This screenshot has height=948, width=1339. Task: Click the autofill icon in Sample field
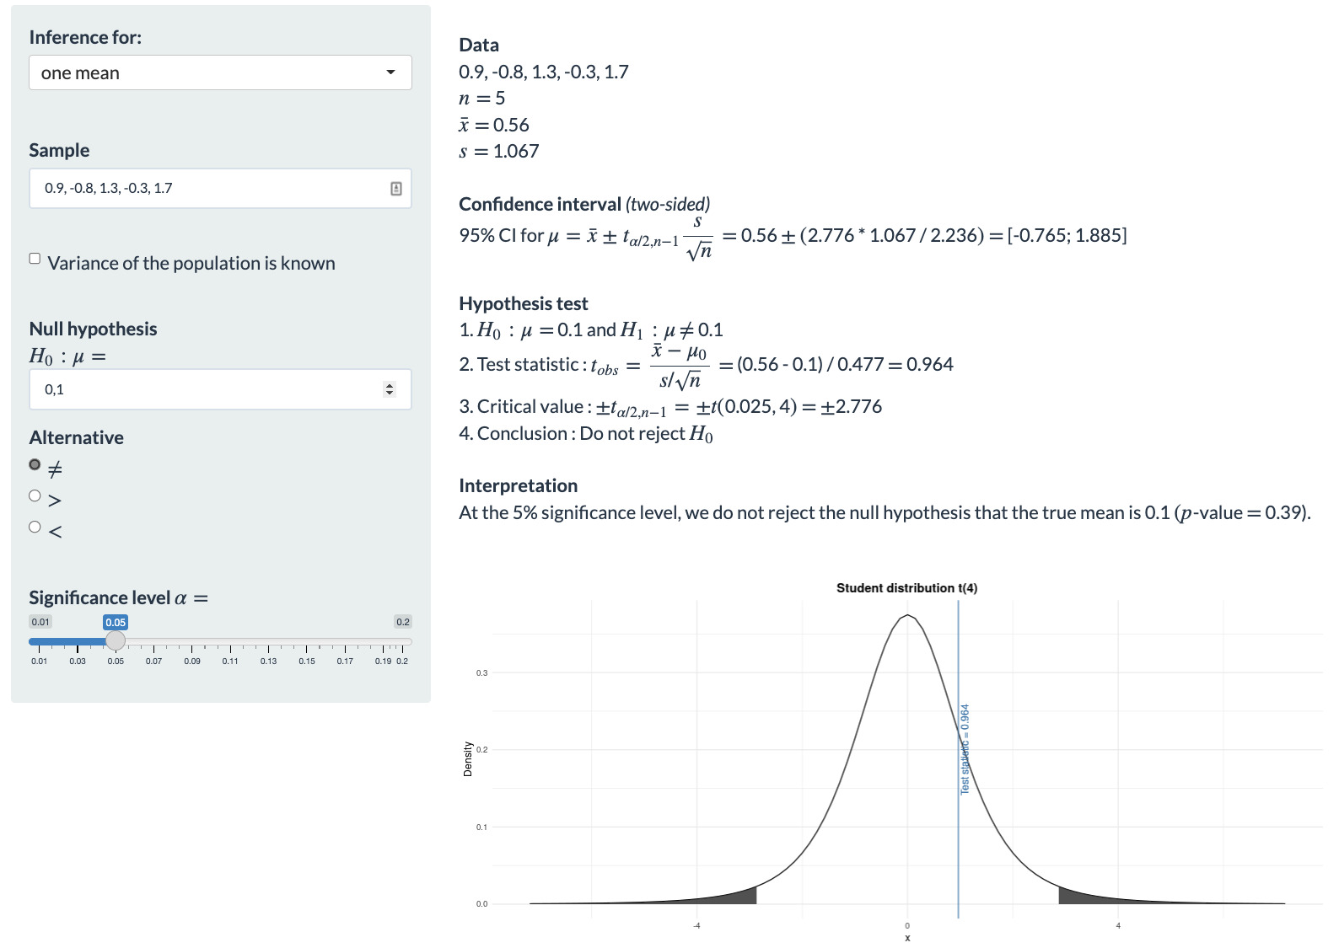395,189
